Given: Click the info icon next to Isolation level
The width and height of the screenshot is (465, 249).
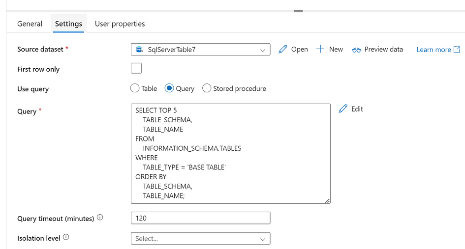Looking at the screenshot, I should point(66,237).
